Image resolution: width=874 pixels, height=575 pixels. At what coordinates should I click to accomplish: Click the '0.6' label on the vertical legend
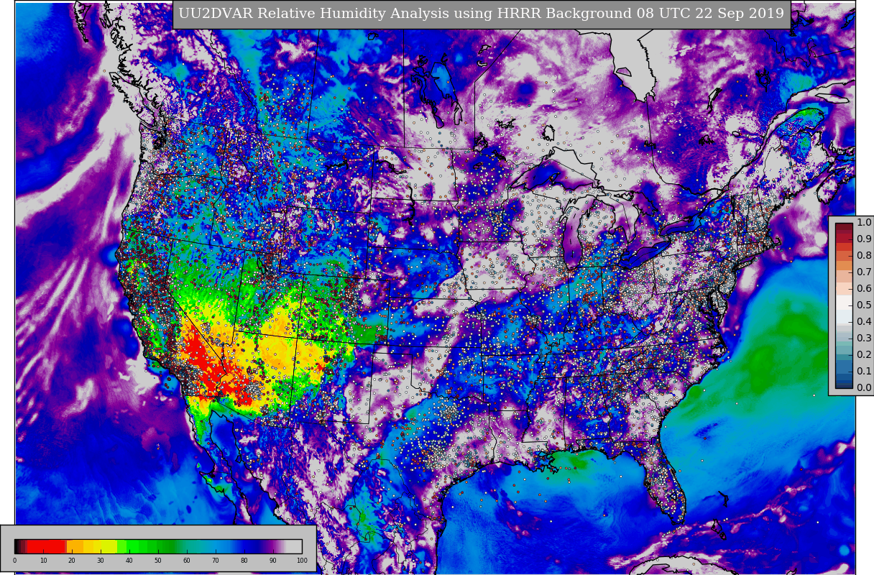(864, 288)
